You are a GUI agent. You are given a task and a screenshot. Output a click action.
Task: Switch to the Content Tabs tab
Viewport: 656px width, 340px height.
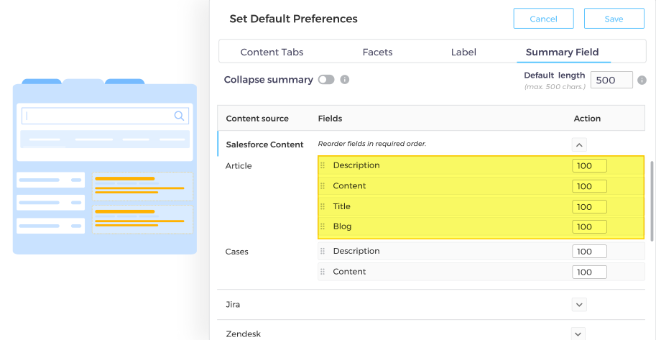(x=272, y=52)
